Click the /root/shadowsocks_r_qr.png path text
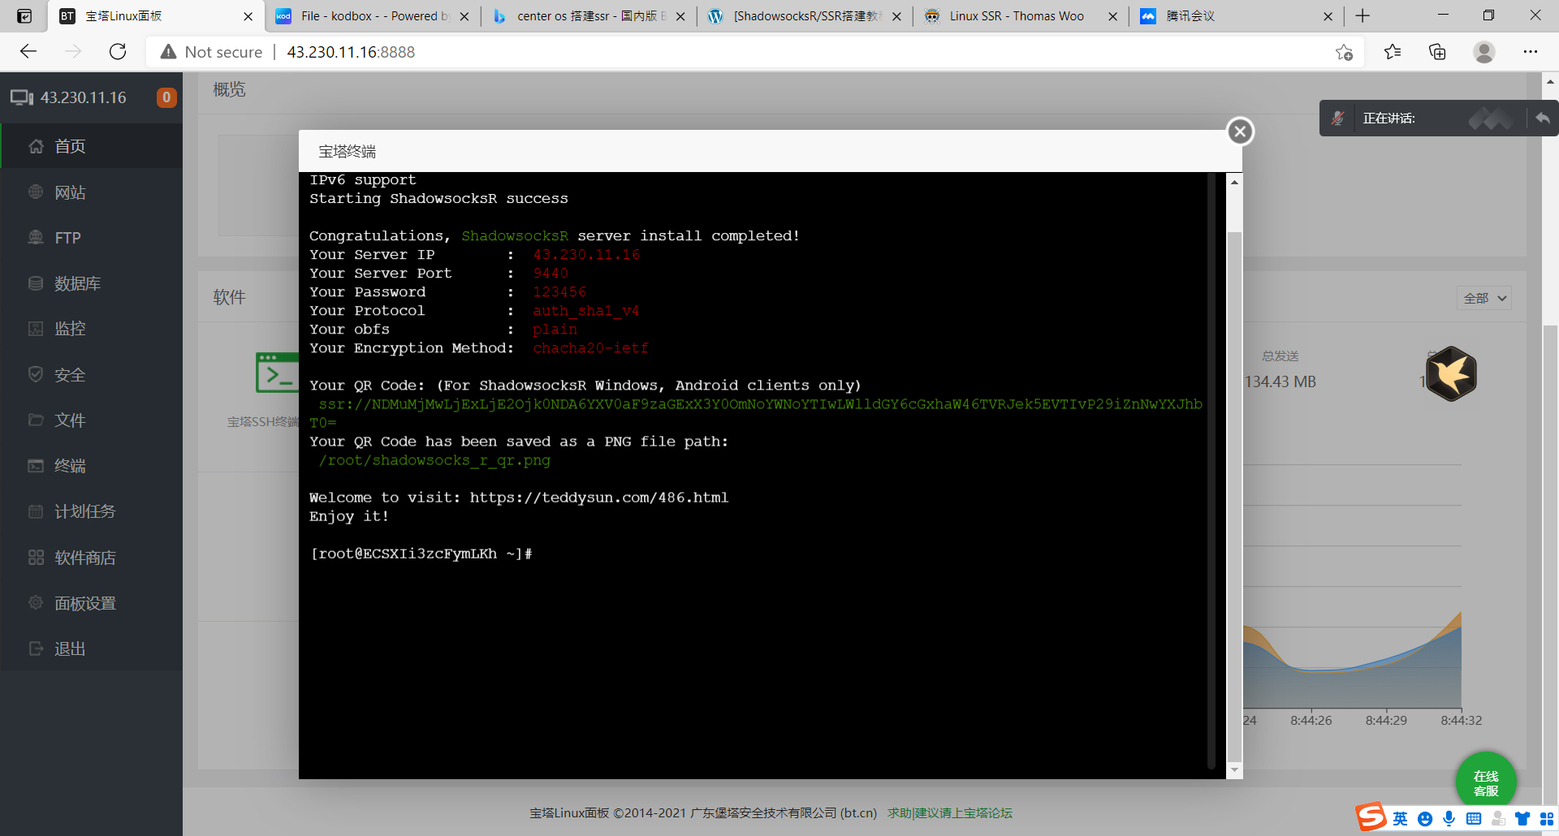 (x=434, y=461)
